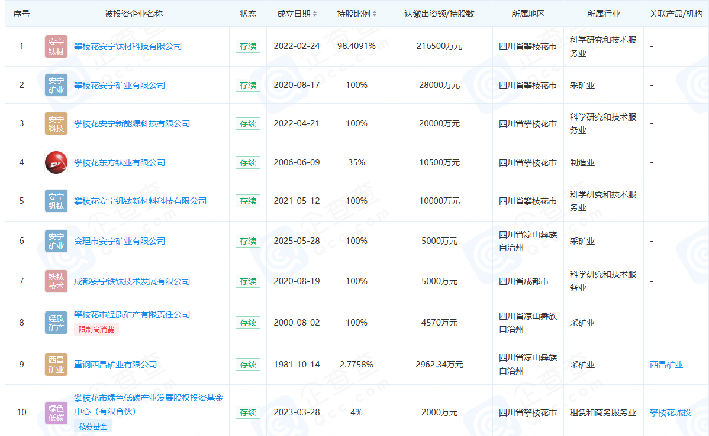Click the 存续 status badge in row 1
Viewport: 709px width, 436px height.
pyautogui.click(x=248, y=46)
